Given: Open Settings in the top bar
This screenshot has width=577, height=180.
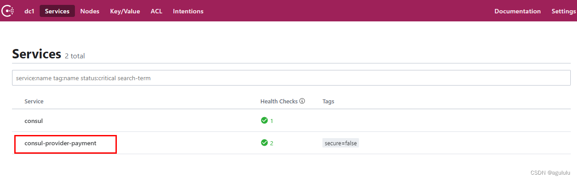Looking at the screenshot, I should tap(564, 11).
